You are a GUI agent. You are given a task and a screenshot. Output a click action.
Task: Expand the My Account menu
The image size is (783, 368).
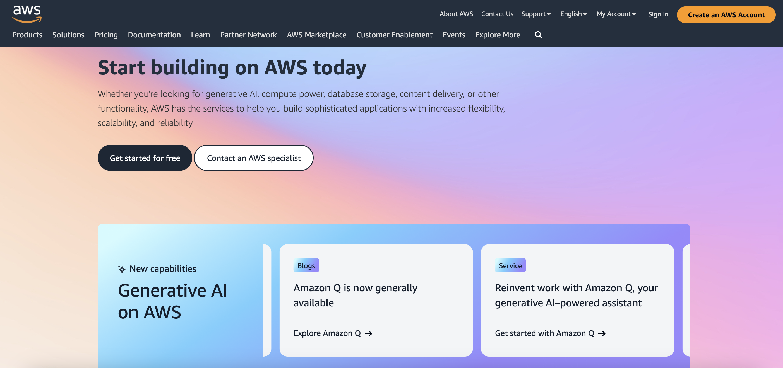(x=616, y=14)
